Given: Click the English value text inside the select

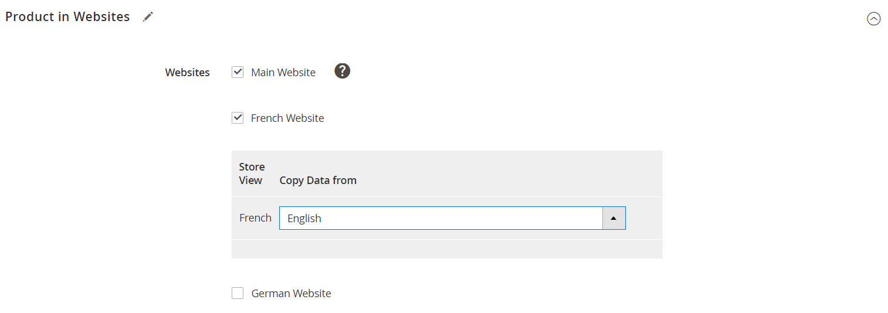Looking at the screenshot, I should [304, 218].
